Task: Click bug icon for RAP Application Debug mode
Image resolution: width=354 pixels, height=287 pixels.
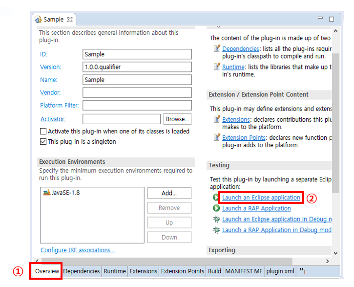Action: [x=216, y=230]
